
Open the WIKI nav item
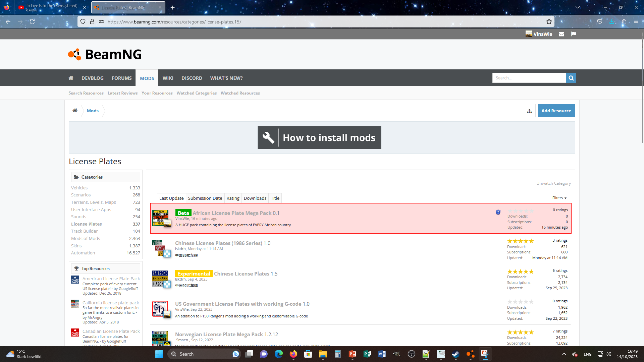[168, 78]
